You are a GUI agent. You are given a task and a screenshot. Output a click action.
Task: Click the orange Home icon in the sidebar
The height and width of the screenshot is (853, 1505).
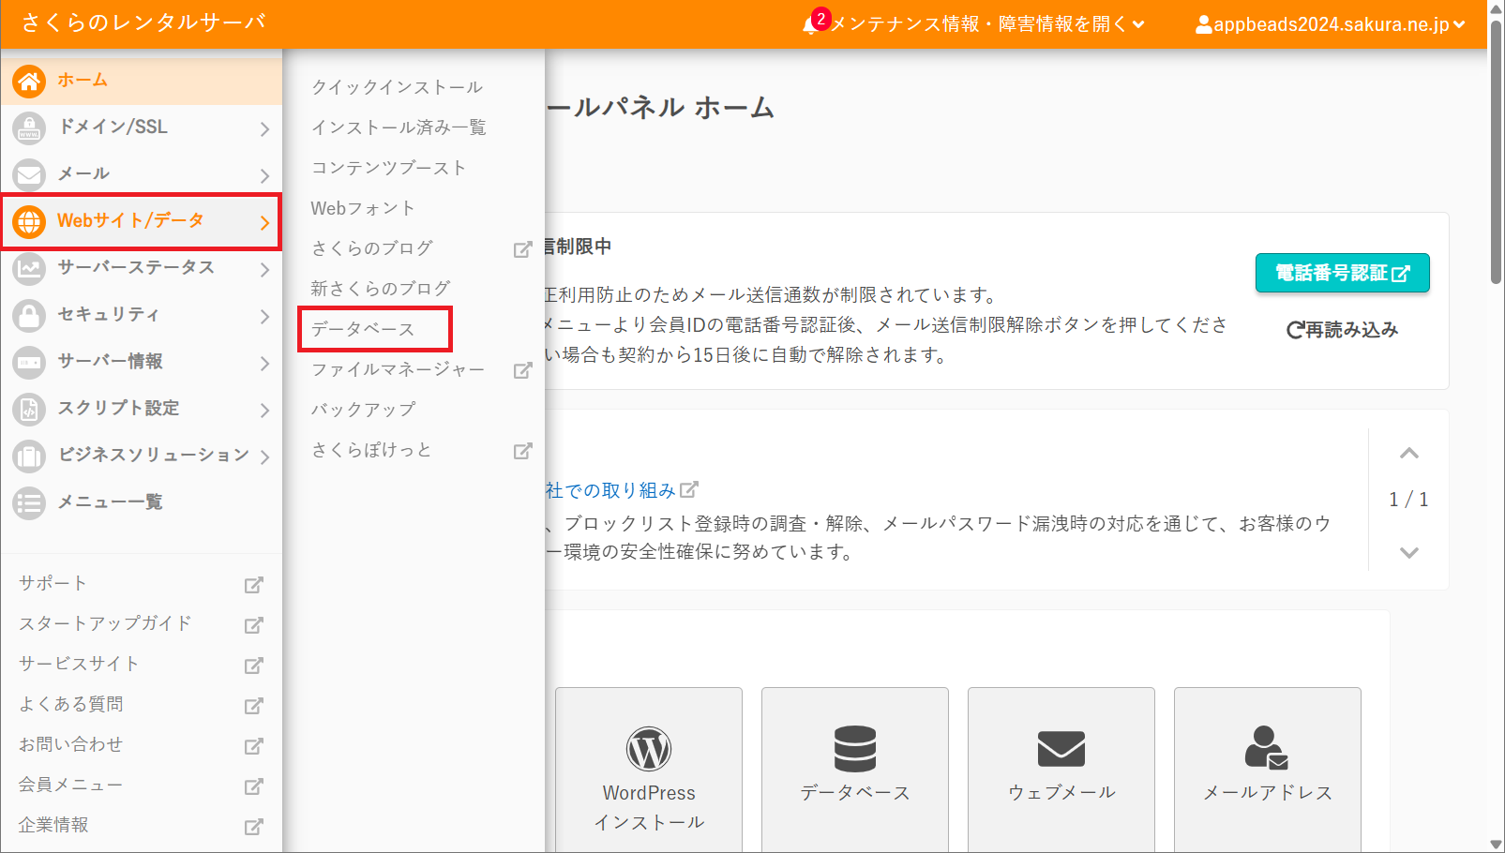point(29,82)
